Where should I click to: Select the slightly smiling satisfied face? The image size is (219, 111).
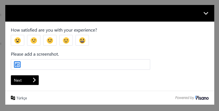pos(66,40)
